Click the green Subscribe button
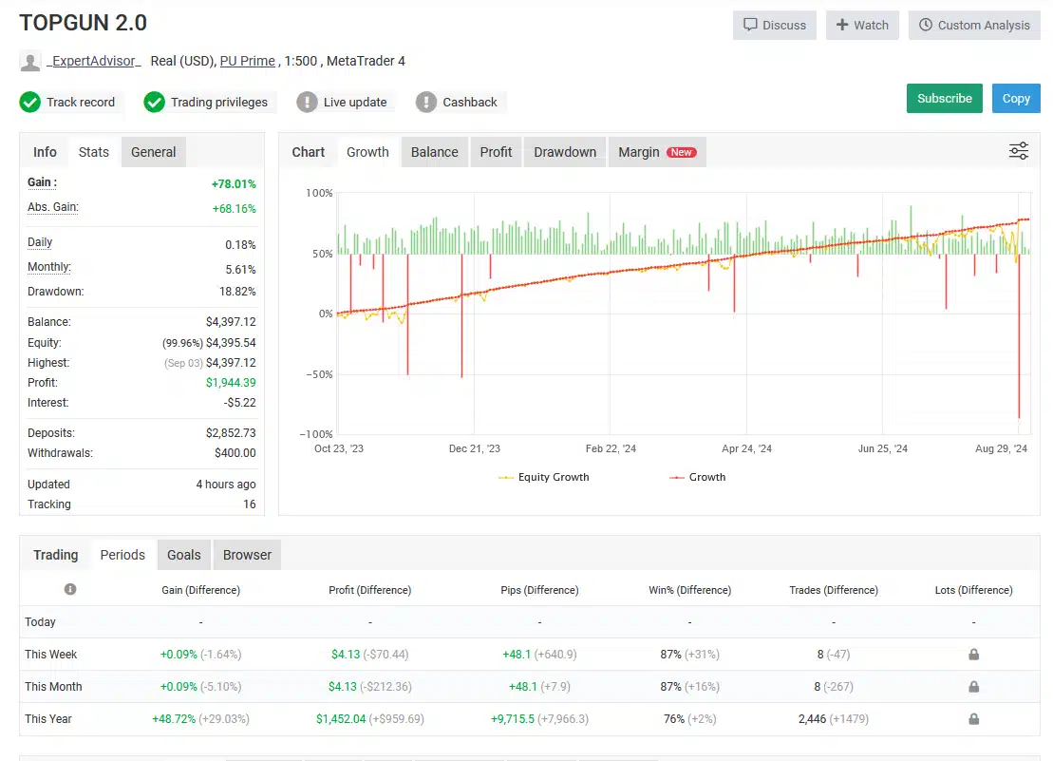Viewport: 1053px width, 761px height. [x=944, y=98]
